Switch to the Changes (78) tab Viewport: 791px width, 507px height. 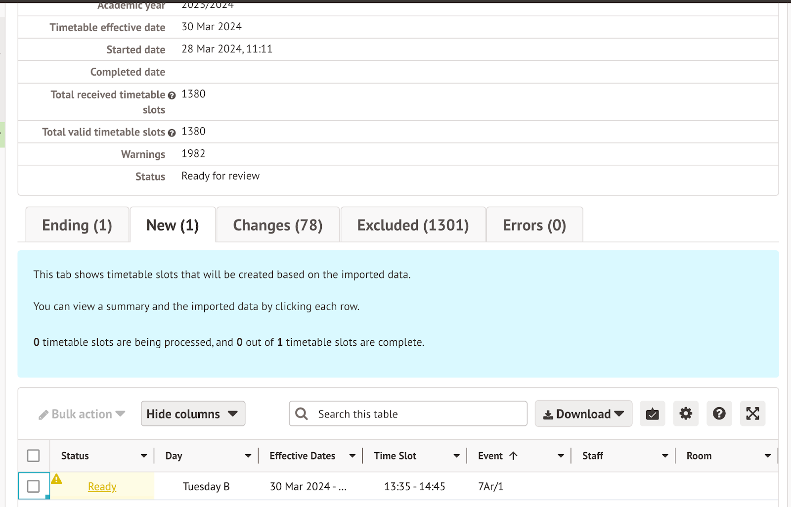(x=278, y=225)
